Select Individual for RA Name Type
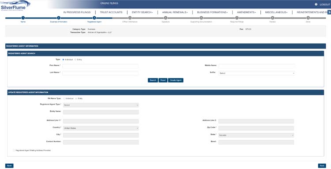Screen dimensions: 331x169 (64, 98)
